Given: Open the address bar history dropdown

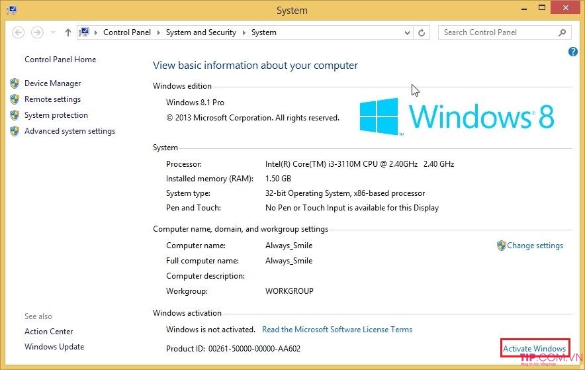Looking at the screenshot, I should (x=407, y=33).
